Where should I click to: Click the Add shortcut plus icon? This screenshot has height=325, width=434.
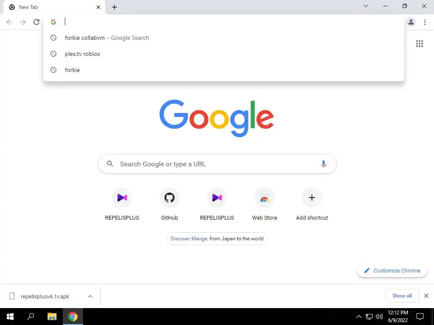pos(312,198)
